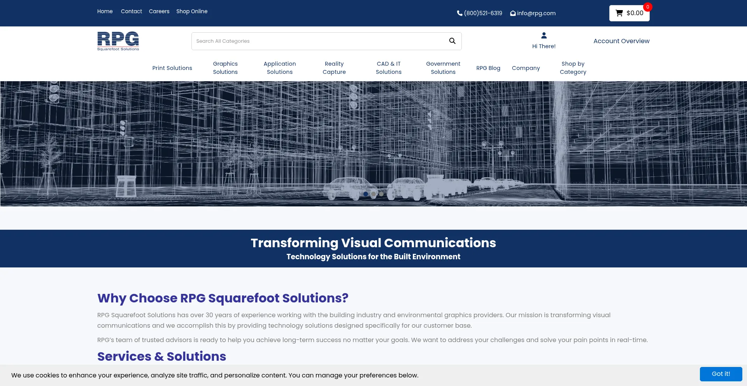Open the Account Overview link
This screenshot has height=386, width=747.
pos(621,41)
